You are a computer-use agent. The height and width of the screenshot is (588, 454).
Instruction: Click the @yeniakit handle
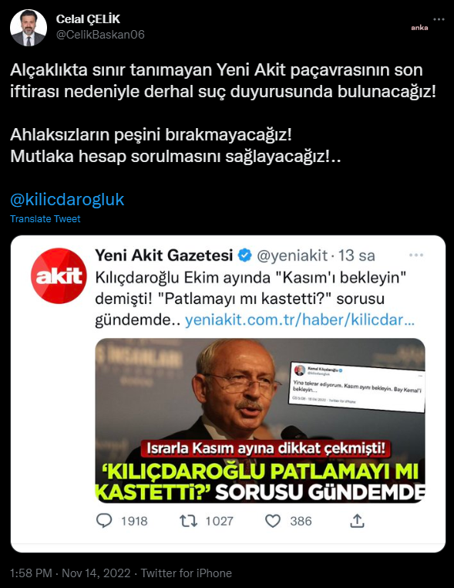tap(292, 255)
